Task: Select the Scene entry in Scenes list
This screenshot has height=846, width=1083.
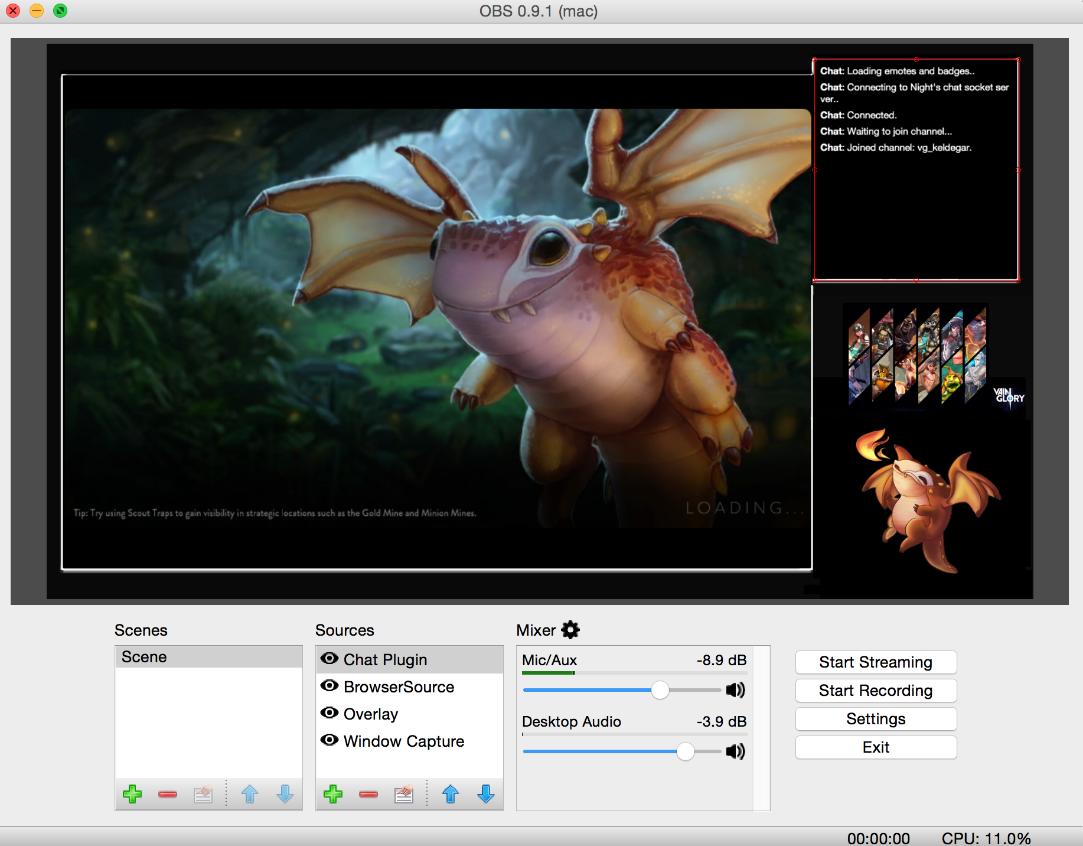Action: click(x=208, y=657)
